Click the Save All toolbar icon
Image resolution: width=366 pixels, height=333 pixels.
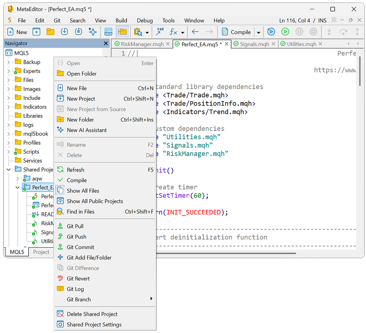coord(78,32)
